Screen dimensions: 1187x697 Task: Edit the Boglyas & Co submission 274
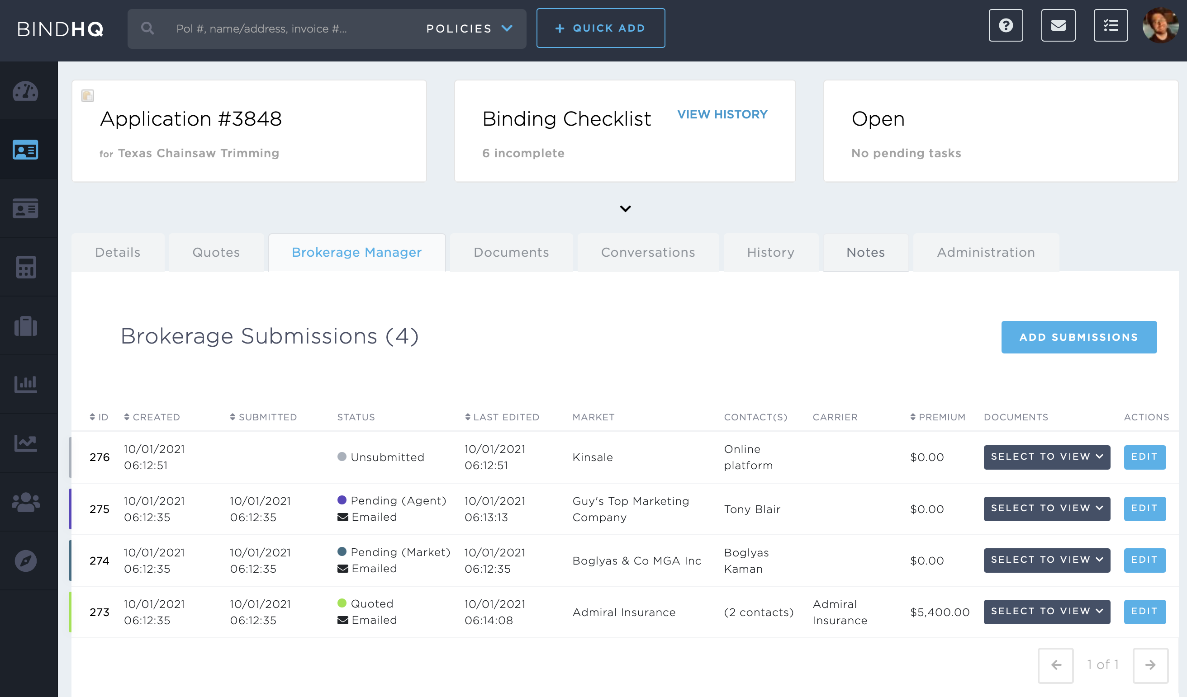pyautogui.click(x=1144, y=560)
